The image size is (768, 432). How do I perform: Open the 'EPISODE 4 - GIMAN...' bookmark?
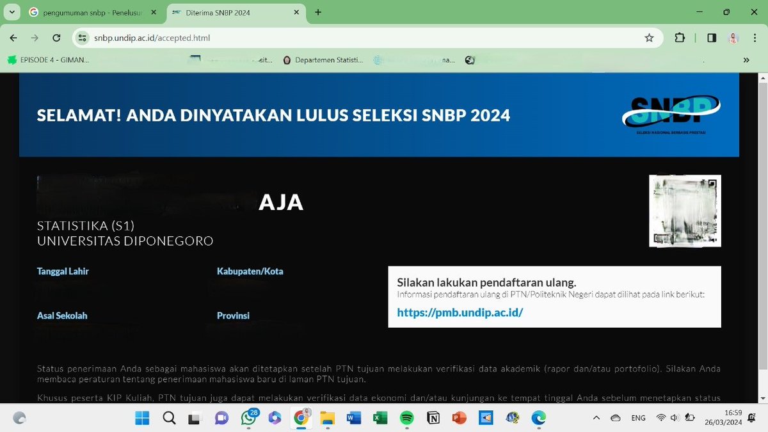(x=49, y=60)
